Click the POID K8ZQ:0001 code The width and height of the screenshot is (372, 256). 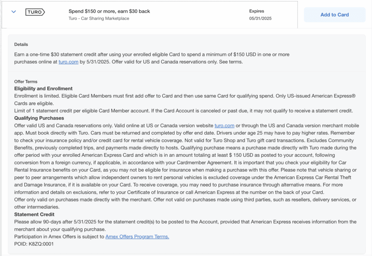[x=34, y=244]
